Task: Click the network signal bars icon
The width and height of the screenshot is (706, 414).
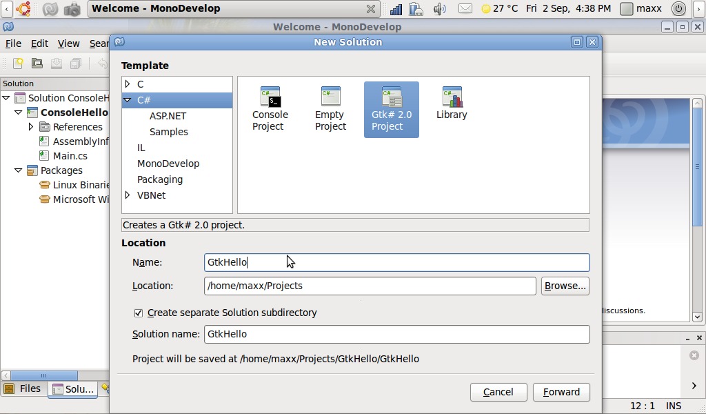Action: (396, 8)
